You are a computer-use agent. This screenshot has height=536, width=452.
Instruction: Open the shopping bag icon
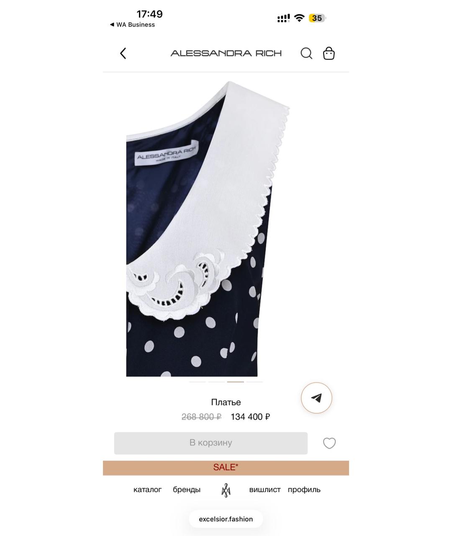coord(329,53)
